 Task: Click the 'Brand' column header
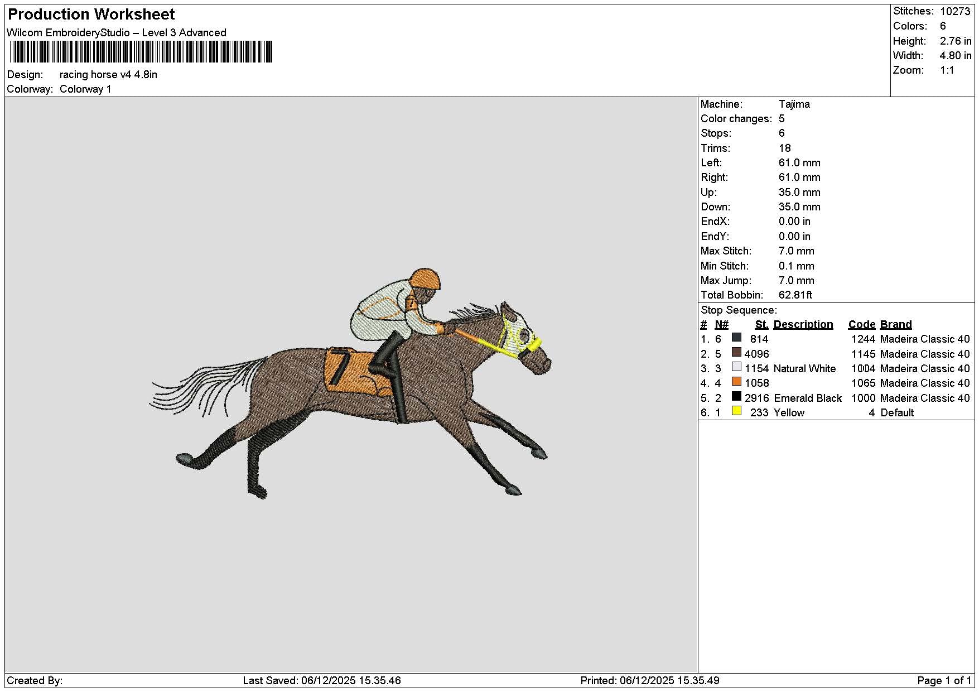[x=896, y=324]
